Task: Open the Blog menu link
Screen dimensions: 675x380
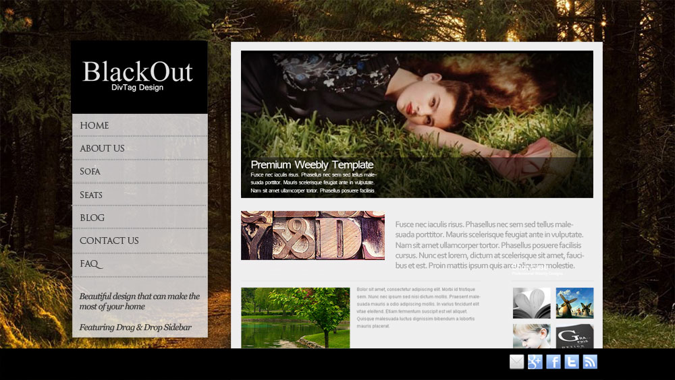Action: (x=92, y=218)
